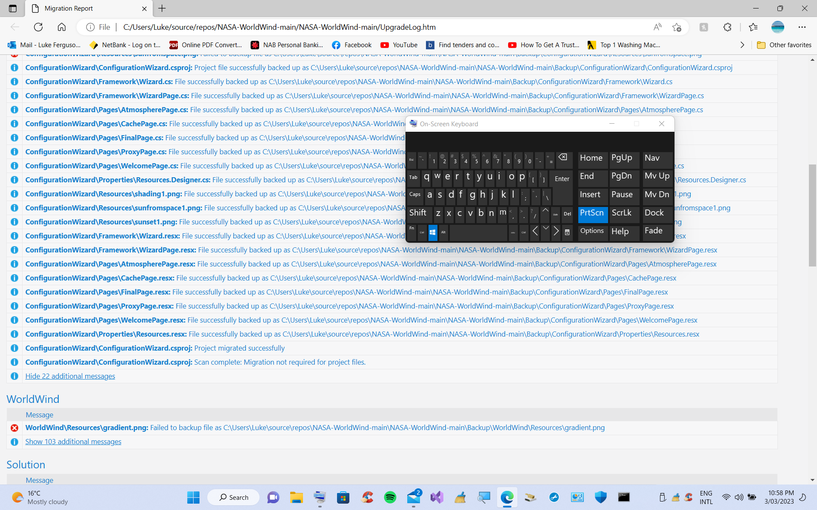The height and width of the screenshot is (510, 817).
Task: Open the tab actions menu icon
Action: click(13, 8)
